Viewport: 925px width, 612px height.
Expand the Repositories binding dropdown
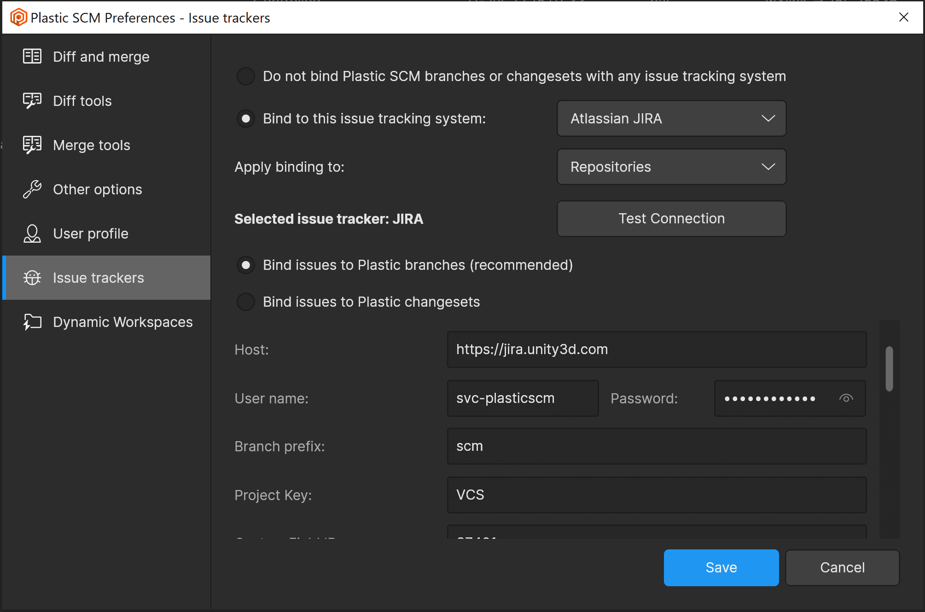pos(671,167)
